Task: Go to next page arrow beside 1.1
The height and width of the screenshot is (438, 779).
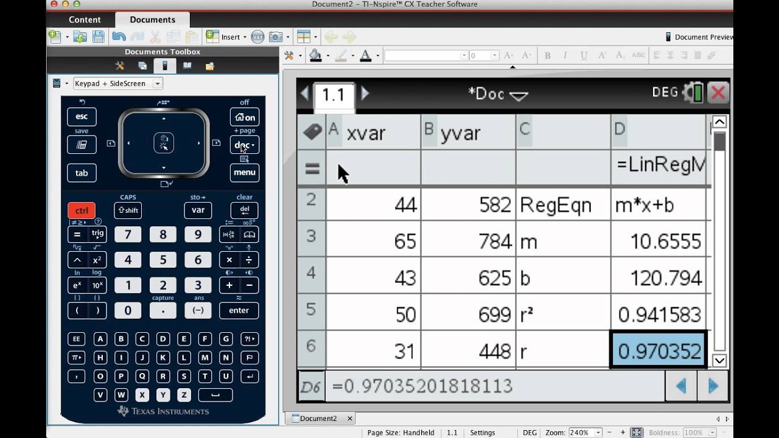Action: tap(365, 94)
